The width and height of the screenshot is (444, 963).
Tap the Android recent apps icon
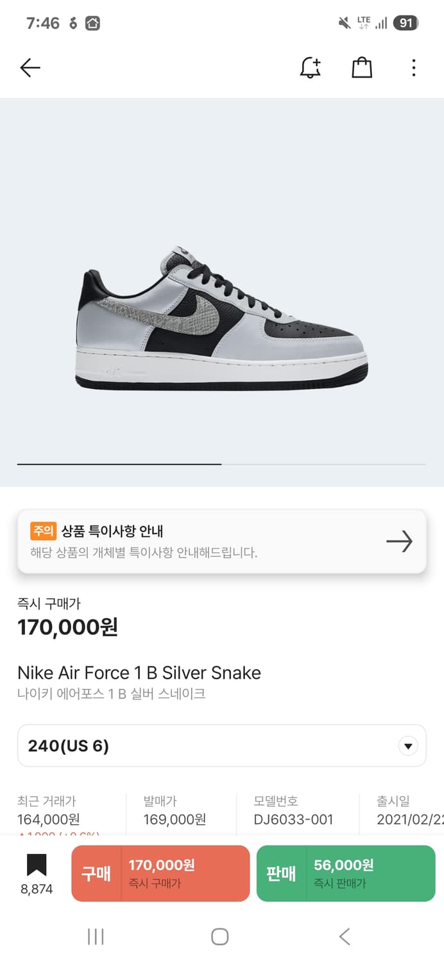[96, 937]
